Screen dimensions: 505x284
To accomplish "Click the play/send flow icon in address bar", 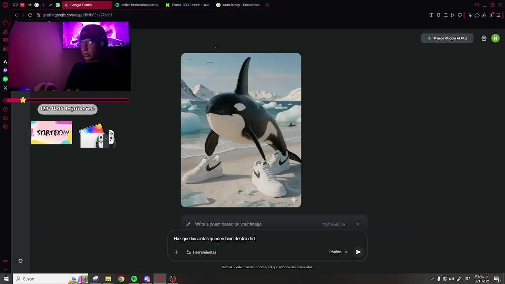I will pos(453,15).
